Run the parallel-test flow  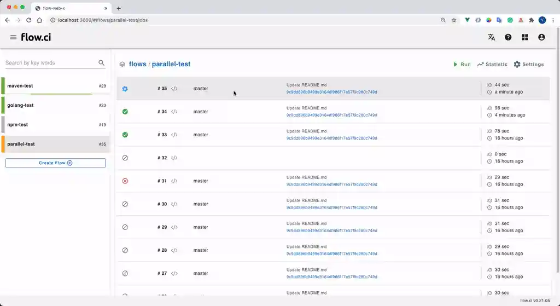[462, 65]
